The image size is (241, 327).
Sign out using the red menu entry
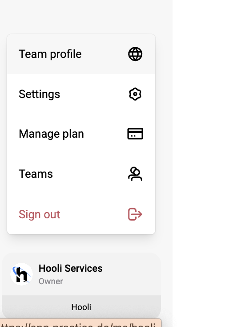point(81,214)
